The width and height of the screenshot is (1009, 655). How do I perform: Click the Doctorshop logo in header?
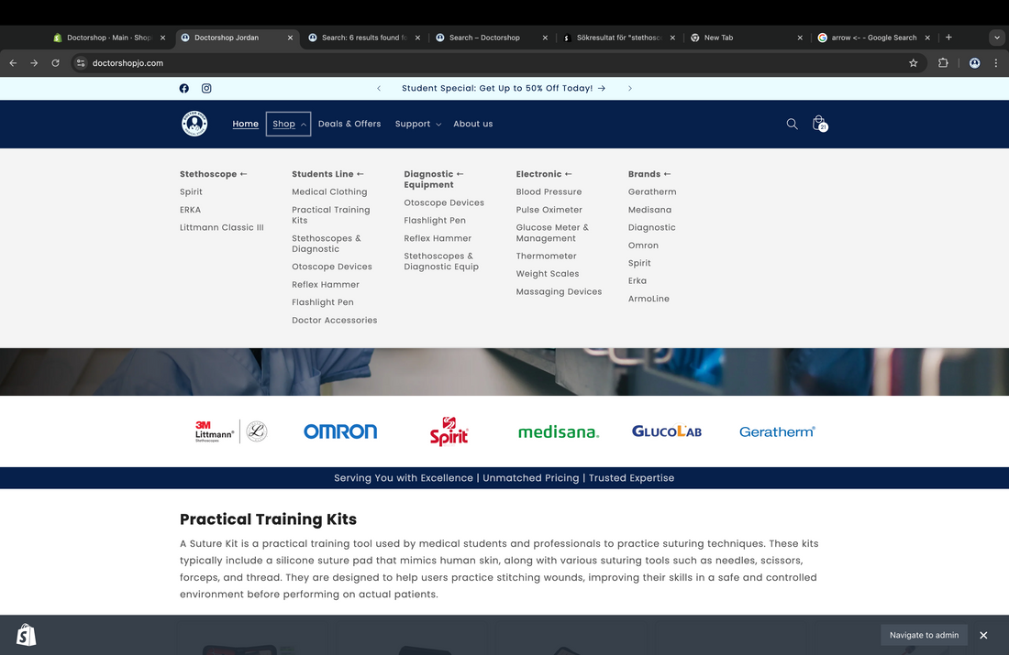pyautogui.click(x=194, y=124)
